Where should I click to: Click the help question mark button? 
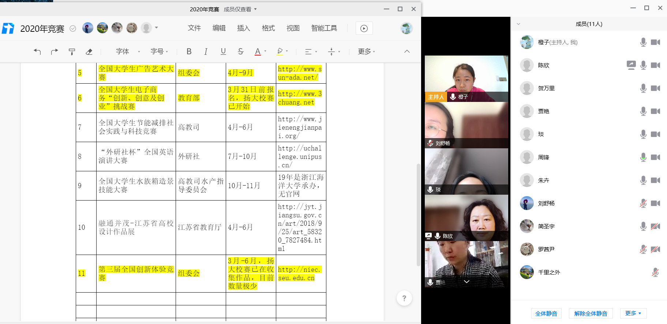(x=404, y=298)
